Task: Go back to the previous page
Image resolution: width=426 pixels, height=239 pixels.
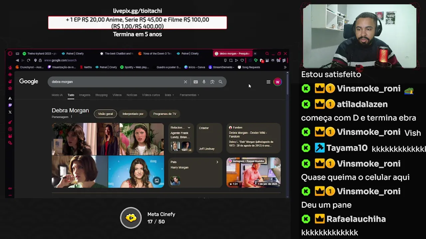Action: click(17, 60)
